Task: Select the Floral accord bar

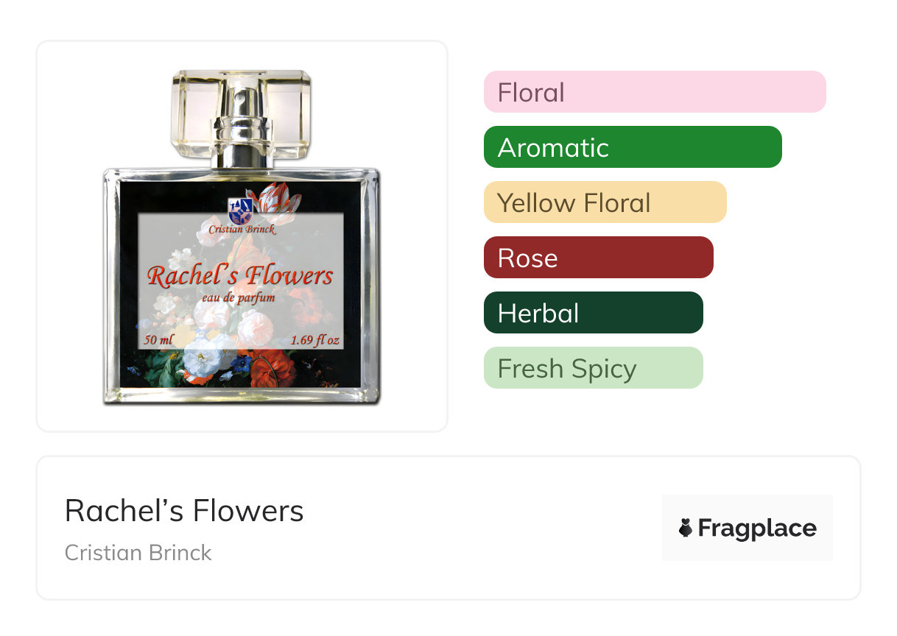Action: [654, 92]
